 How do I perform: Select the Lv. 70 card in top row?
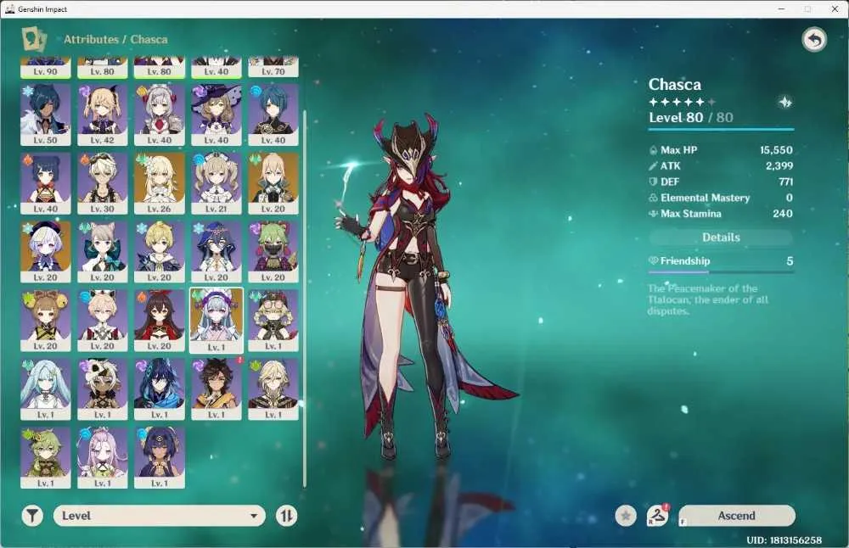click(273, 67)
